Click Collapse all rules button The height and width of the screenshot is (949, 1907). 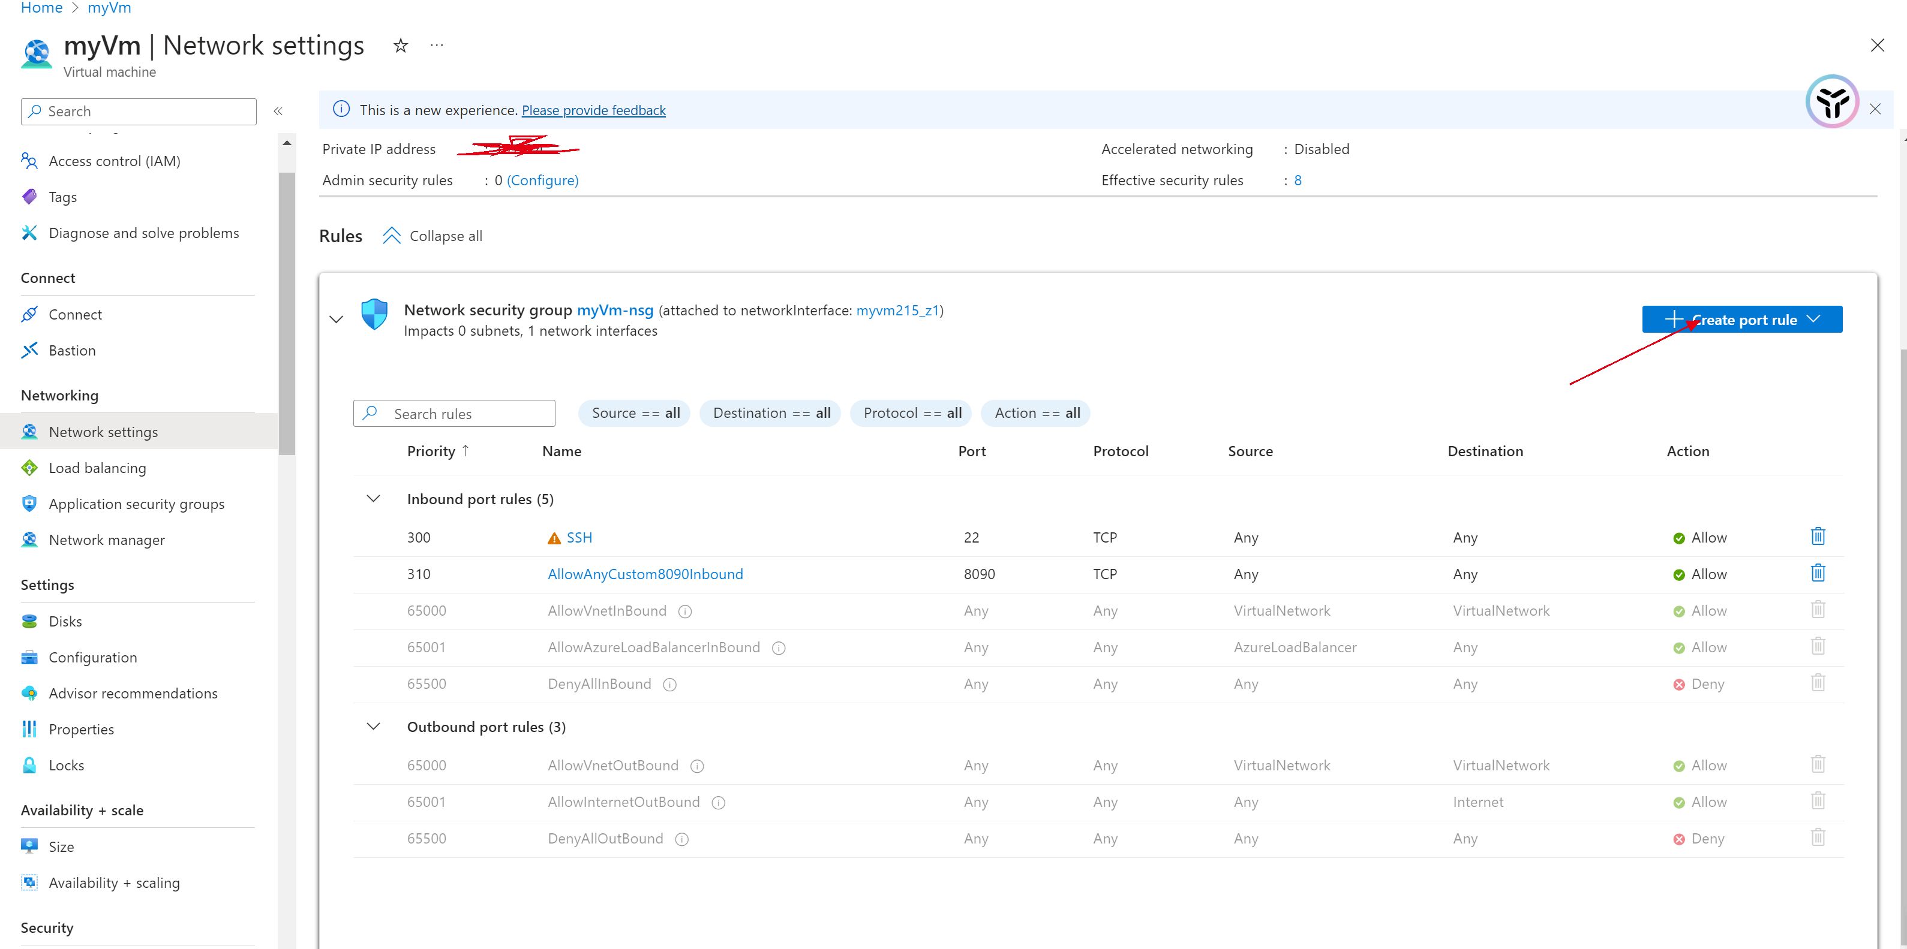click(433, 236)
